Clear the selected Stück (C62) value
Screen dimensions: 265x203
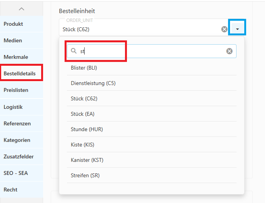[x=224, y=29]
